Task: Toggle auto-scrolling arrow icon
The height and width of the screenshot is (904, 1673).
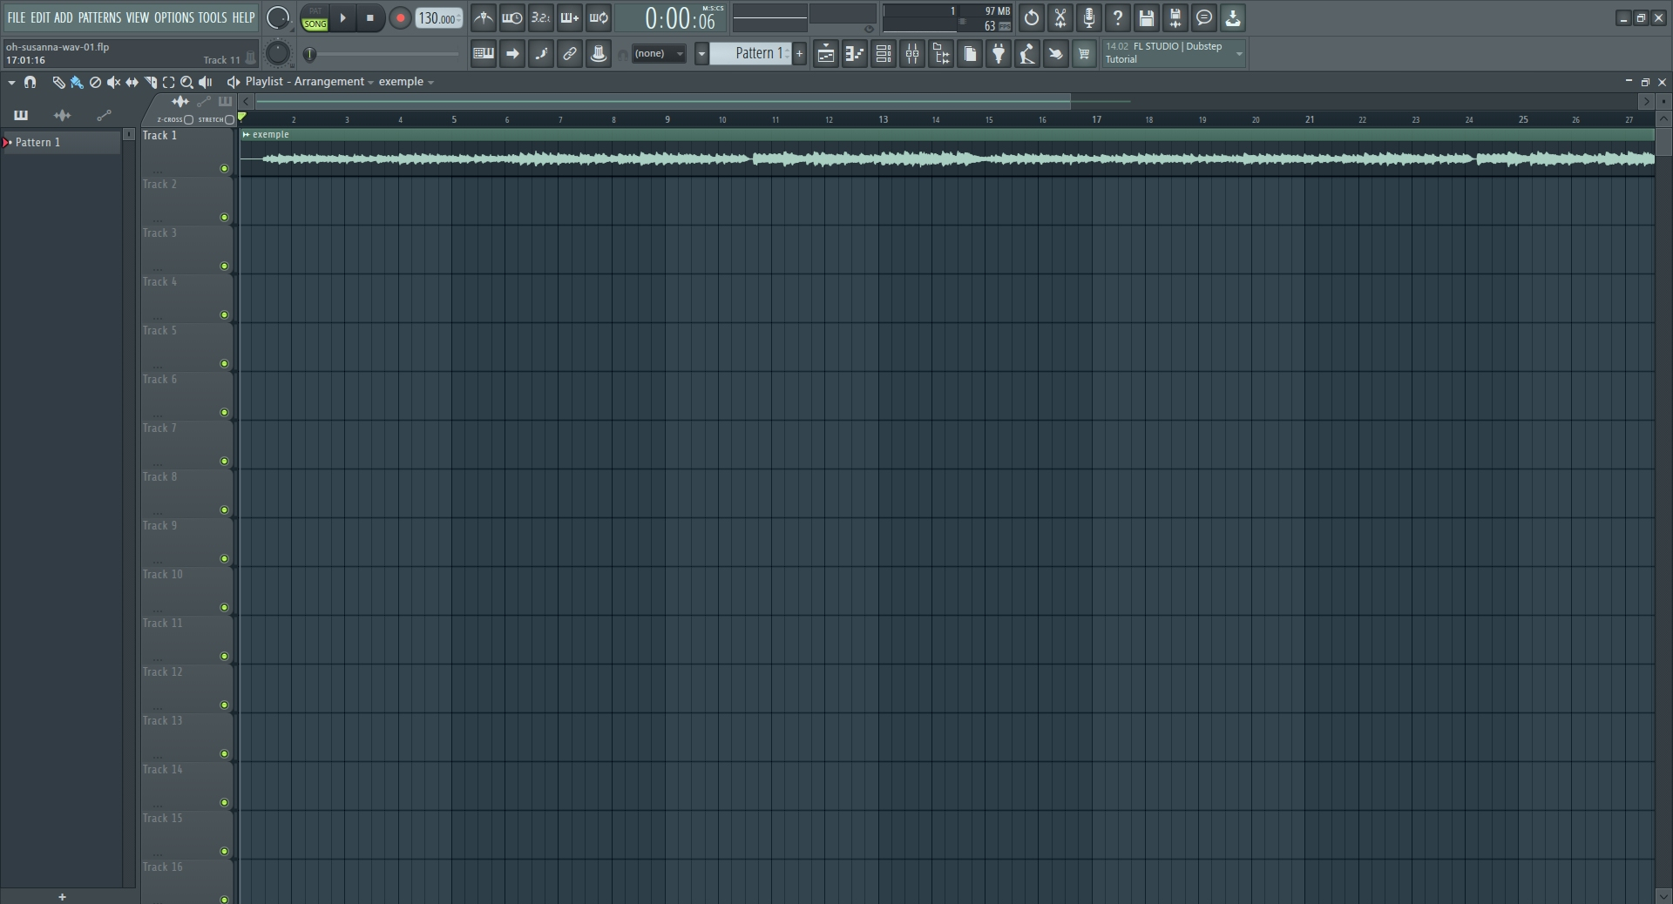Action: pyautogui.click(x=512, y=54)
